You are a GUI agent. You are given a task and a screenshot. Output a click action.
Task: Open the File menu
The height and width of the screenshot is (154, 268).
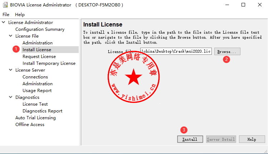[x=6, y=15]
